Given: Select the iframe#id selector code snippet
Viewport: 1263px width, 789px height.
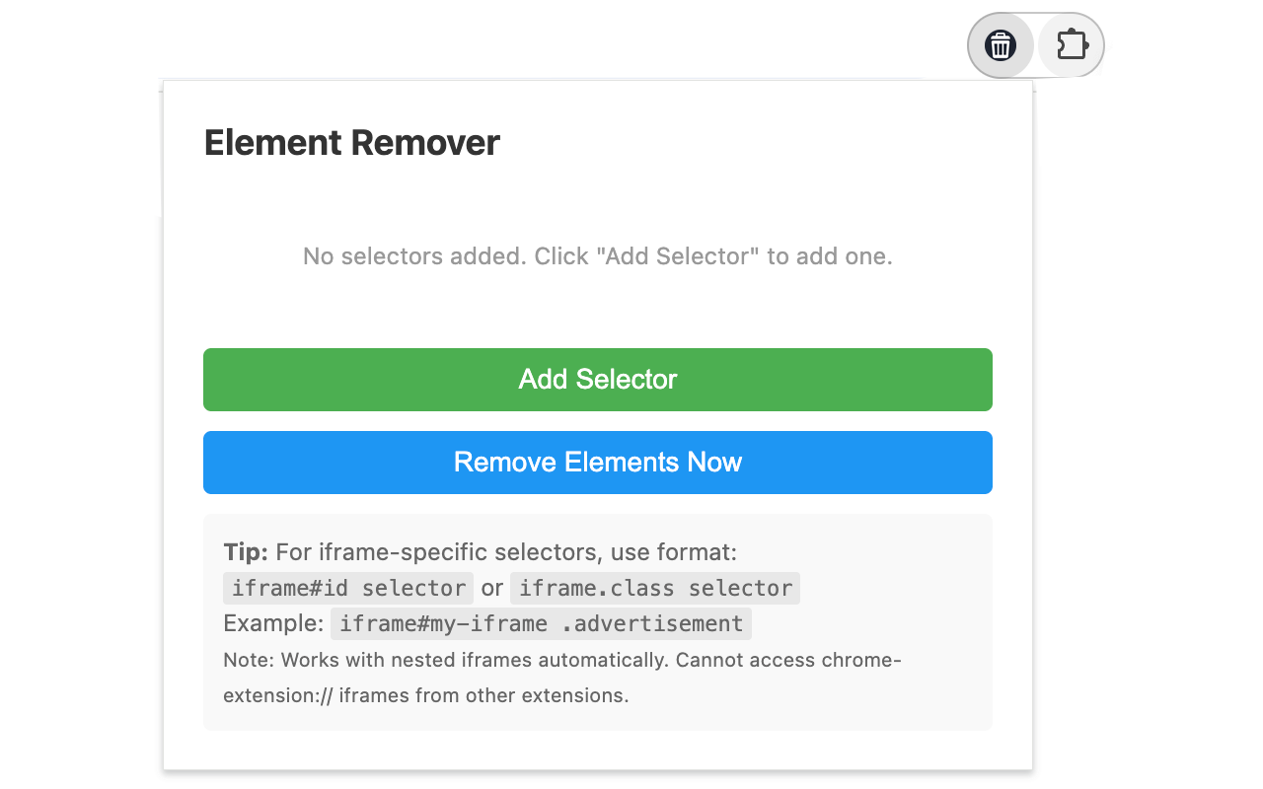Looking at the screenshot, I should click(347, 588).
